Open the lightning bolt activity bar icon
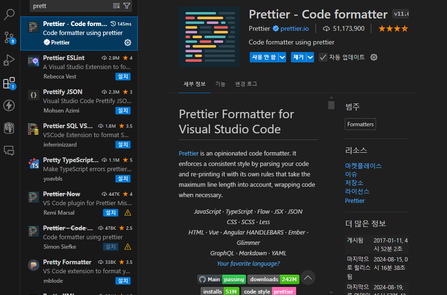Image resolution: width=447 pixels, height=295 pixels. point(9,105)
